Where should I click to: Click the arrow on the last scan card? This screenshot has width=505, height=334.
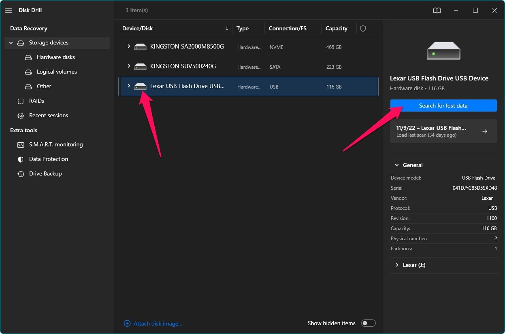[485, 131]
